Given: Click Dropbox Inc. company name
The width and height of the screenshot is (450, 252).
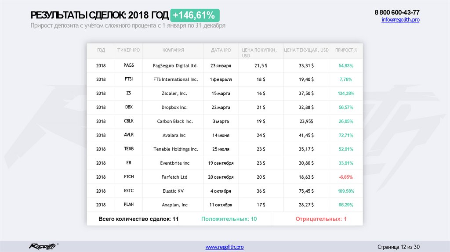Looking at the screenshot, I should point(174,107).
